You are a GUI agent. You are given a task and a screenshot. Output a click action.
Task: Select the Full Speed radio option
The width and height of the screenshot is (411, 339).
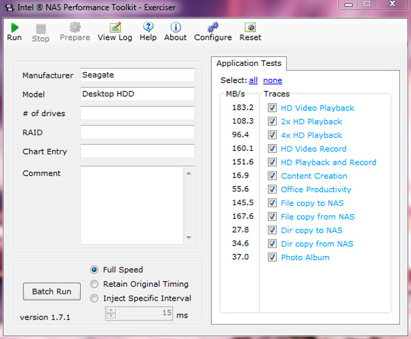[x=94, y=270]
